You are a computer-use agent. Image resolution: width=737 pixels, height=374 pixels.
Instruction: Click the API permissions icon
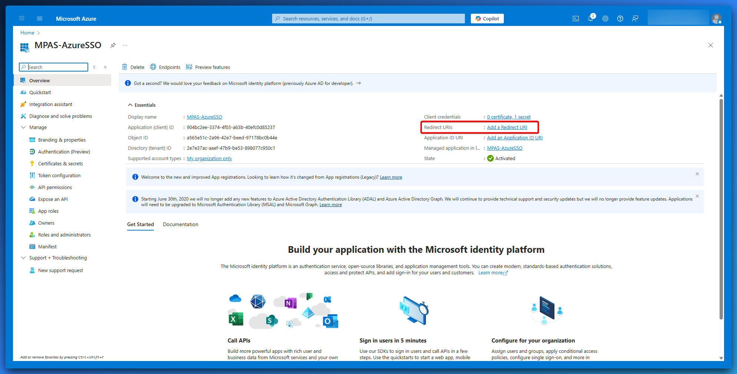(32, 187)
